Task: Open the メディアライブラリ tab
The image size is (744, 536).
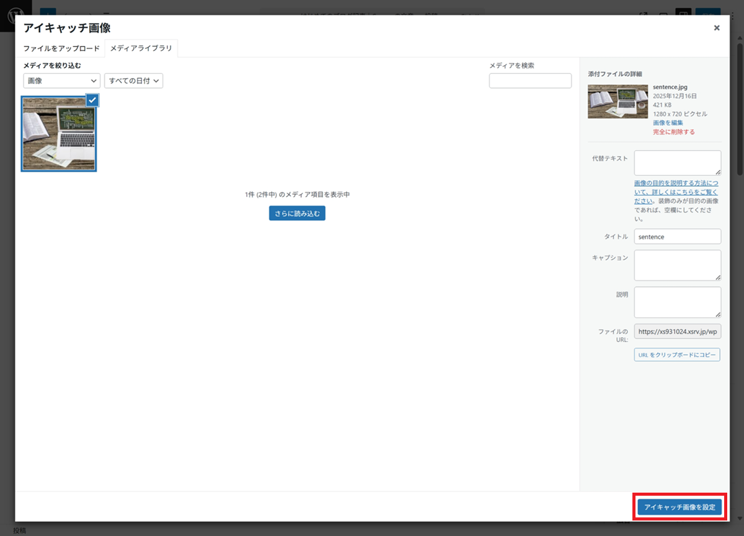Action: pos(141,48)
